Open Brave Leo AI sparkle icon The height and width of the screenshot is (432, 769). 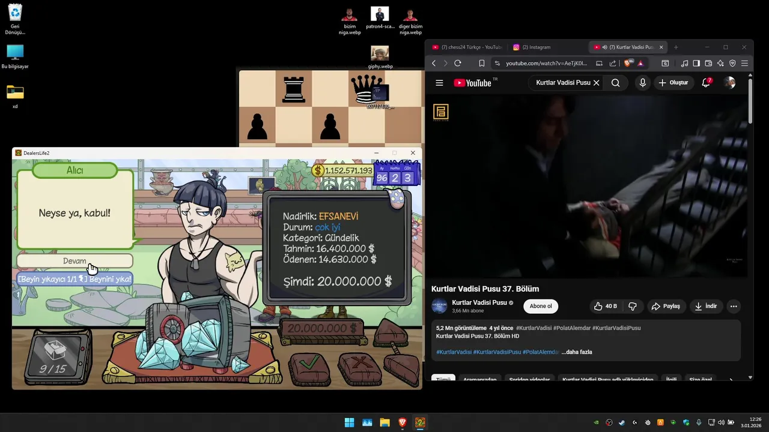(x=720, y=63)
